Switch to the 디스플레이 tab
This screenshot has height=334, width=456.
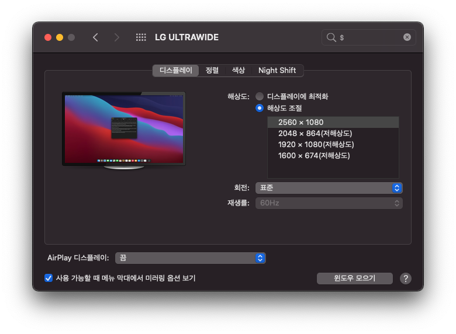pos(175,70)
